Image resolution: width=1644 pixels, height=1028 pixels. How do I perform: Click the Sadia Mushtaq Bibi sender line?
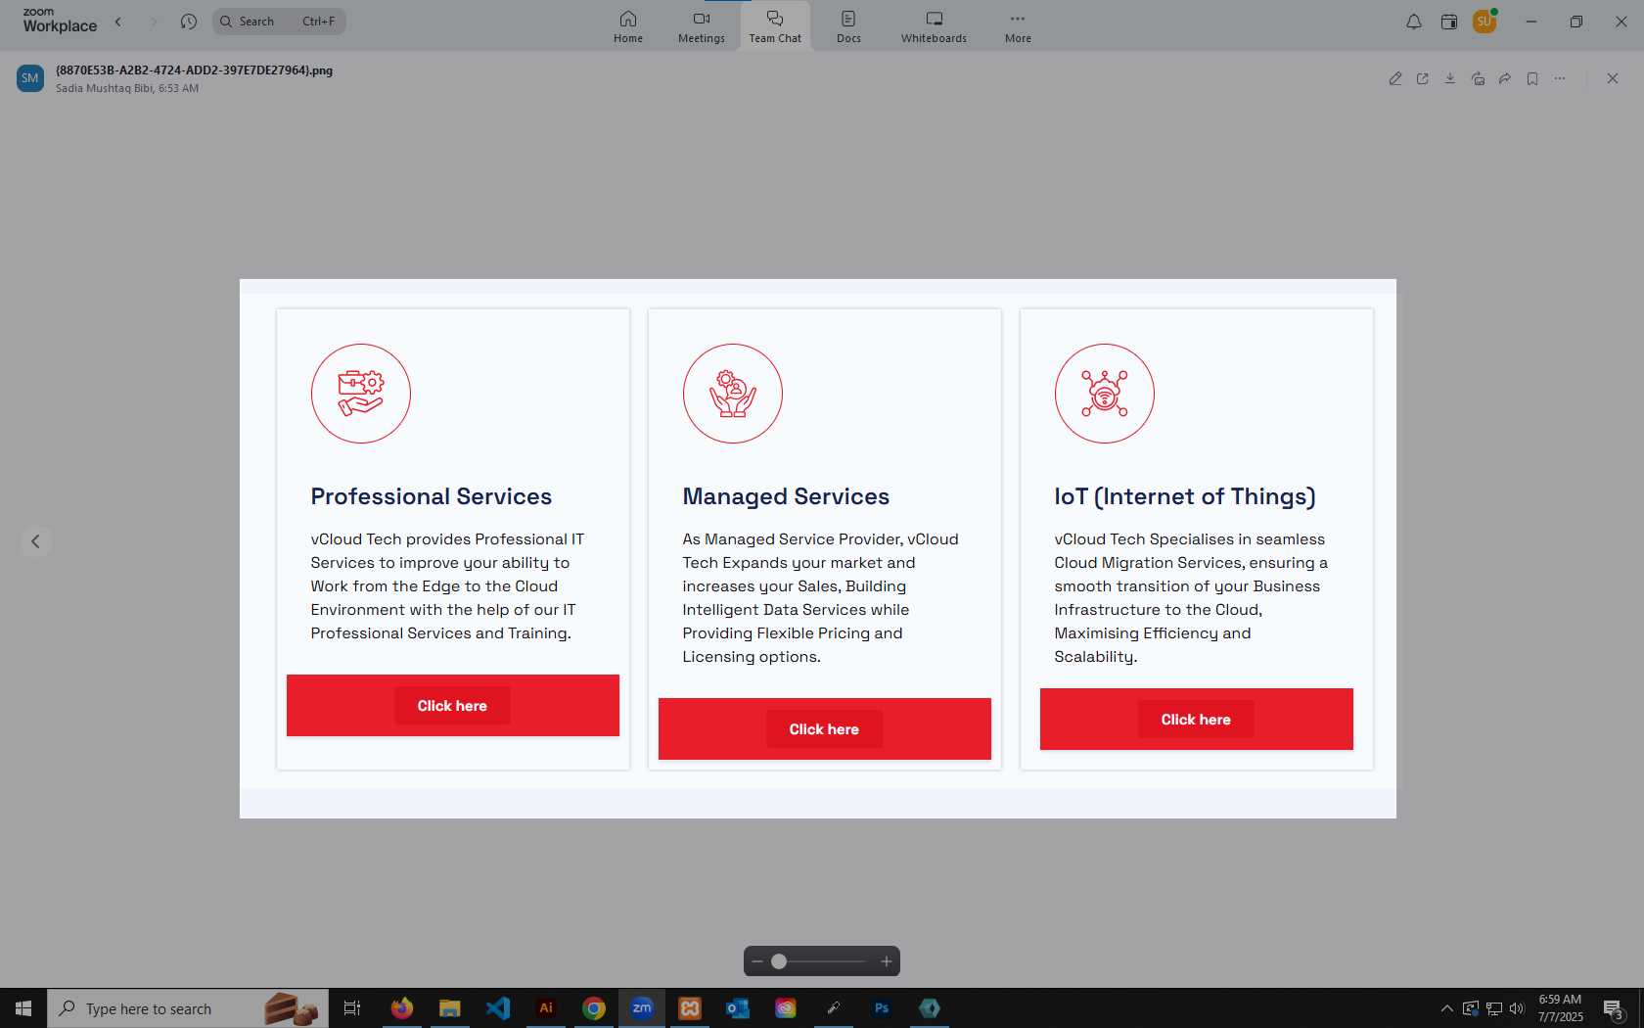click(x=127, y=88)
